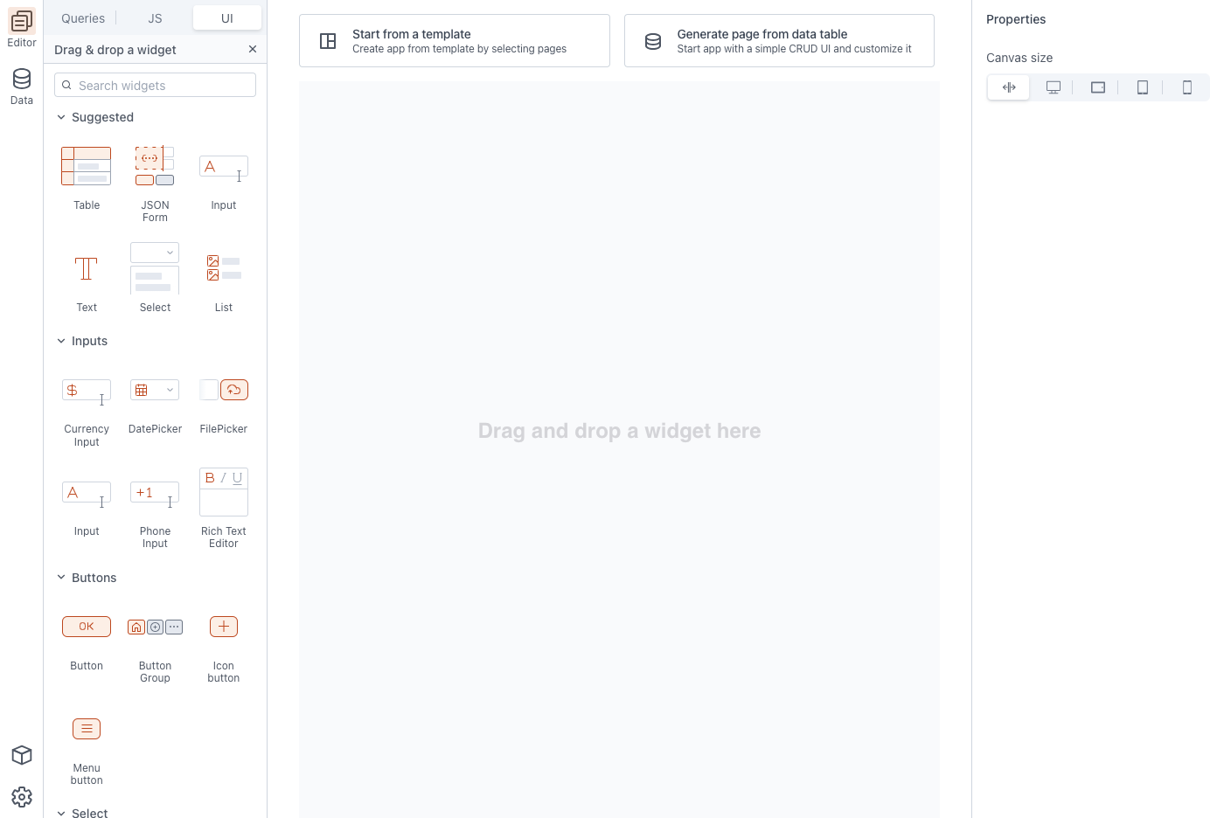Set canvas size to mobile
The image size is (1224, 818).
pos(1187,87)
